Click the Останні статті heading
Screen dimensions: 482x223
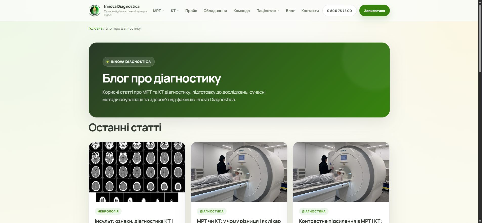tap(125, 127)
